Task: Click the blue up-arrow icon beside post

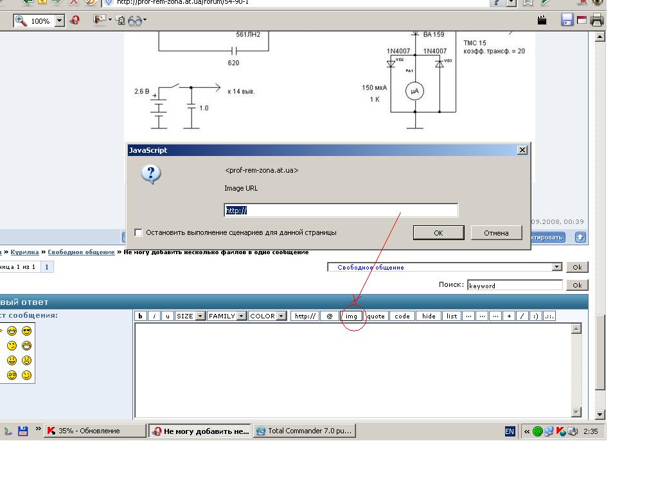Action: [580, 237]
